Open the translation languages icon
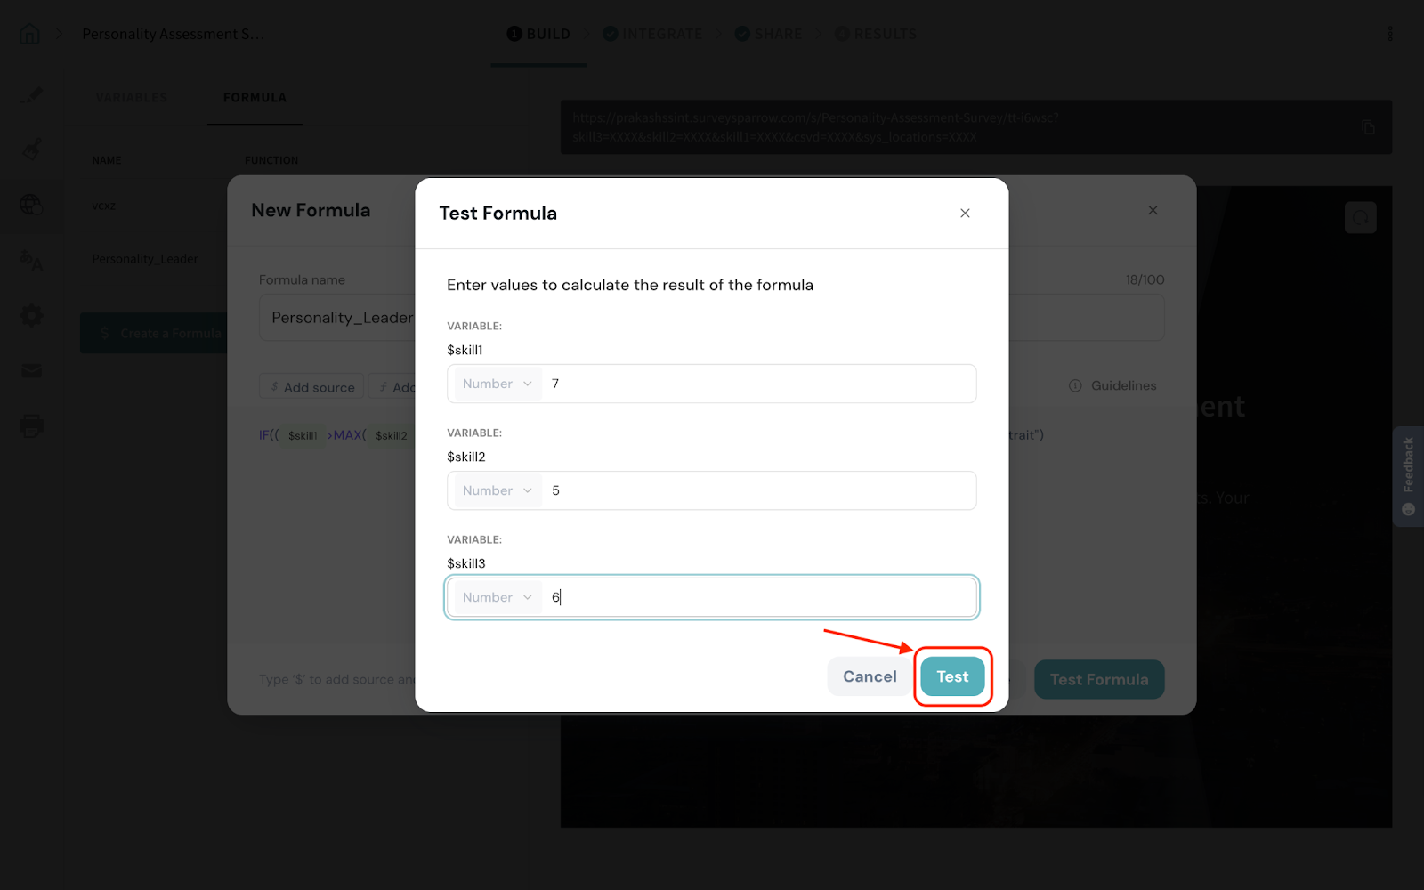The height and width of the screenshot is (890, 1424). (31, 260)
